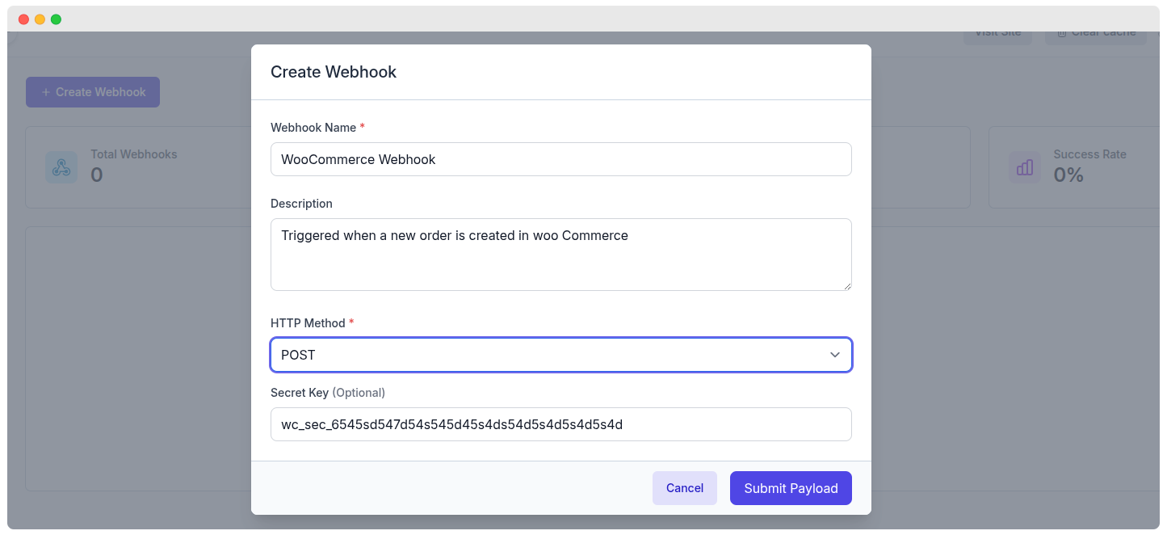
Task: Click the Success Rate 0% value
Action: [x=1068, y=175]
